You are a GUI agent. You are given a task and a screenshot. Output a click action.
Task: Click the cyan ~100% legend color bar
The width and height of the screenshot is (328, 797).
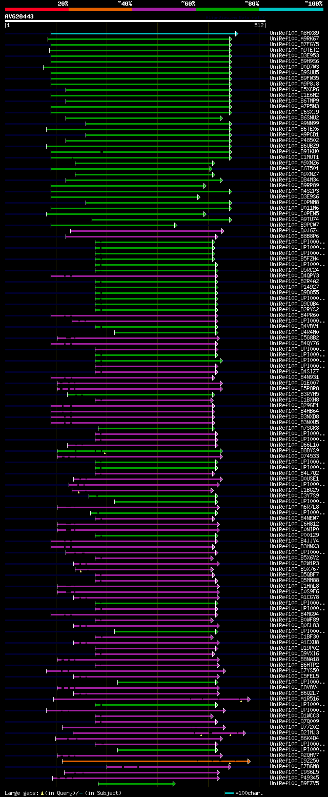[291, 9]
